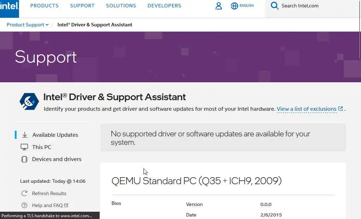The height and width of the screenshot is (219, 361).
Task: Open the SOLUTIONS menu
Action: pos(121,6)
